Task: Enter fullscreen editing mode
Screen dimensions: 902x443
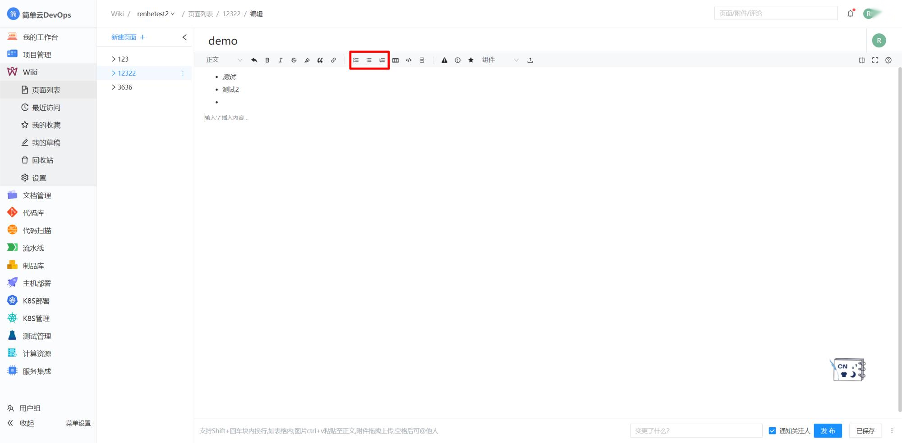Action: (875, 60)
